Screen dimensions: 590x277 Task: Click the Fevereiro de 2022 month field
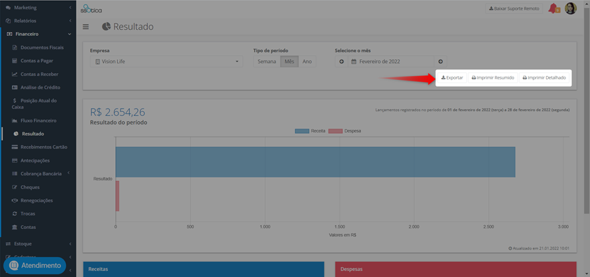tap(391, 61)
